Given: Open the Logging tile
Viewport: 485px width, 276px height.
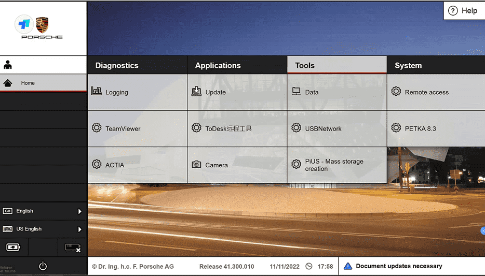Looking at the screenshot, I should click(x=137, y=92).
